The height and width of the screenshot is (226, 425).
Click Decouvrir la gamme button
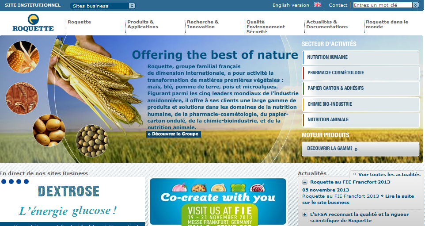tap(361, 149)
